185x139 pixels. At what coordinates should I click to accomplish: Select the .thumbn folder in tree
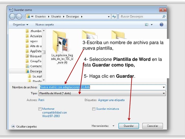[x=34, y=31]
